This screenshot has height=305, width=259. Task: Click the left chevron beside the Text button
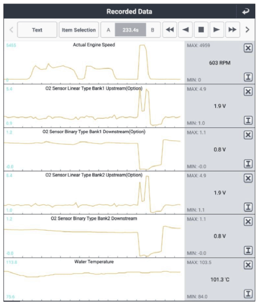11,30
